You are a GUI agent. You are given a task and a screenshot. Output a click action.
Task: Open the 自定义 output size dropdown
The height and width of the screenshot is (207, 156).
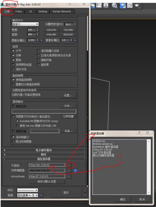[25, 24]
